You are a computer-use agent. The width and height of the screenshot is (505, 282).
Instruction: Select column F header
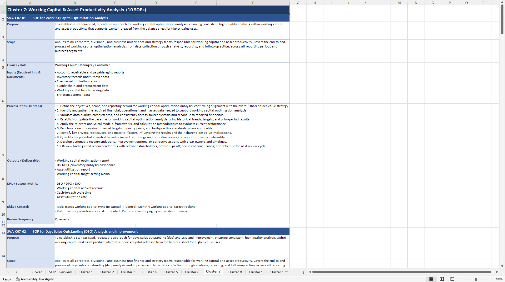tap(253, 3)
